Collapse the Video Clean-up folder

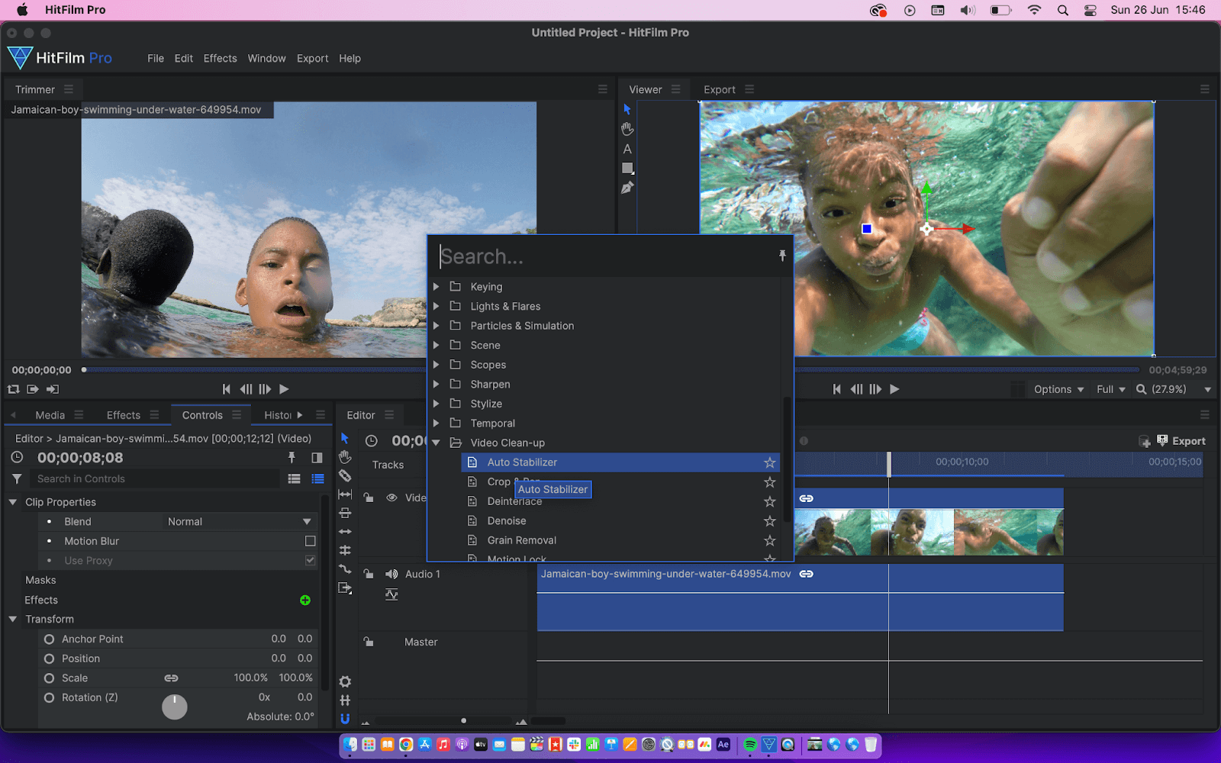click(436, 443)
